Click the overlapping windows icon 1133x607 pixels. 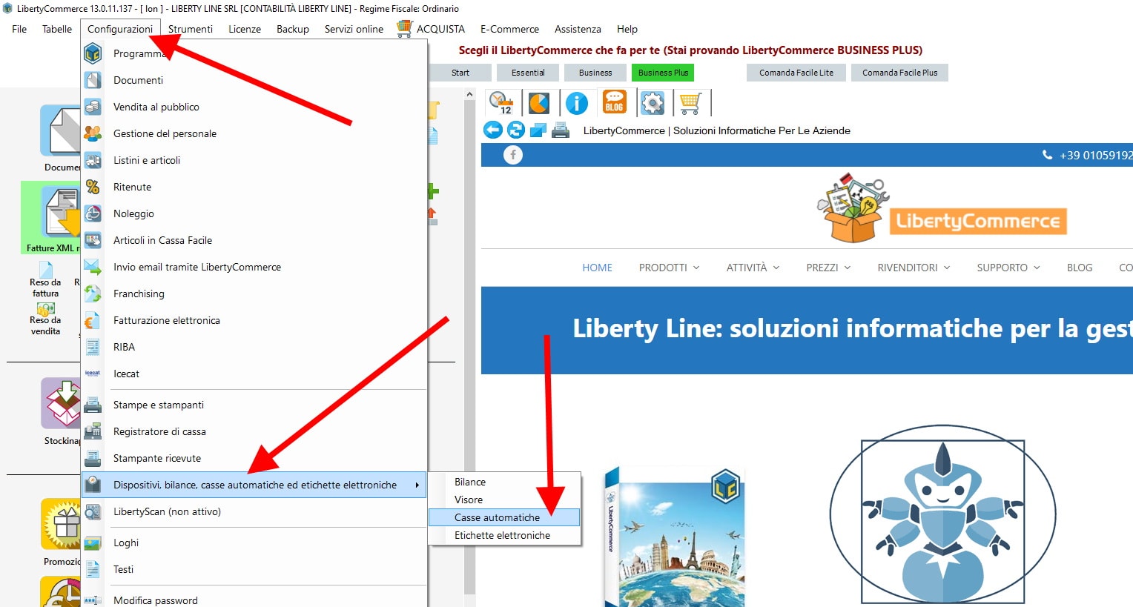(538, 131)
